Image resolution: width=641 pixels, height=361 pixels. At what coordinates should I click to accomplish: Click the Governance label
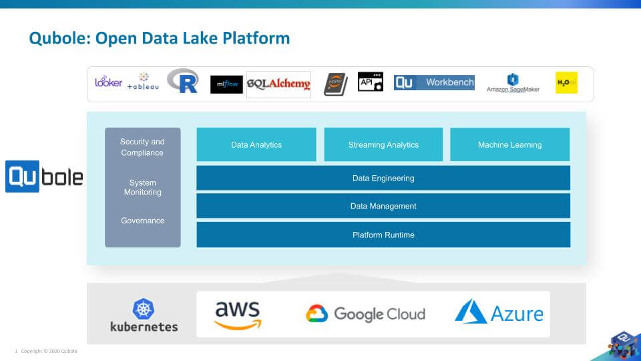click(x=143, y=221)
